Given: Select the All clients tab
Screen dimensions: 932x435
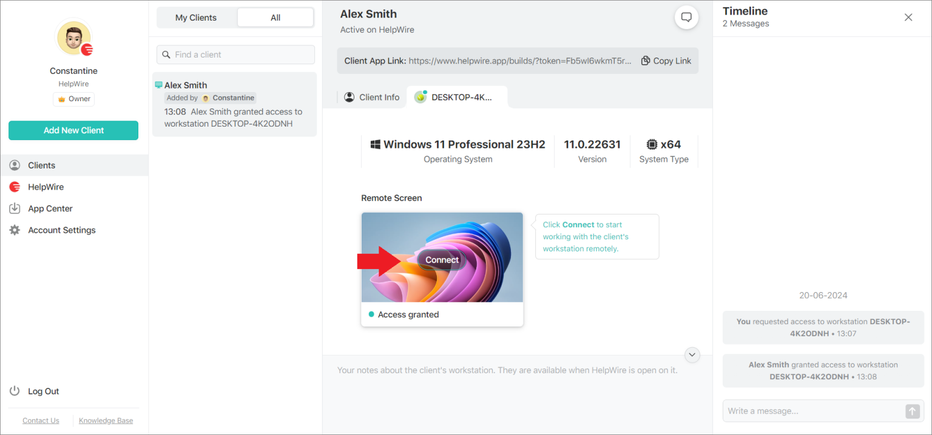Looking at the screenshot, I should 274,18.
